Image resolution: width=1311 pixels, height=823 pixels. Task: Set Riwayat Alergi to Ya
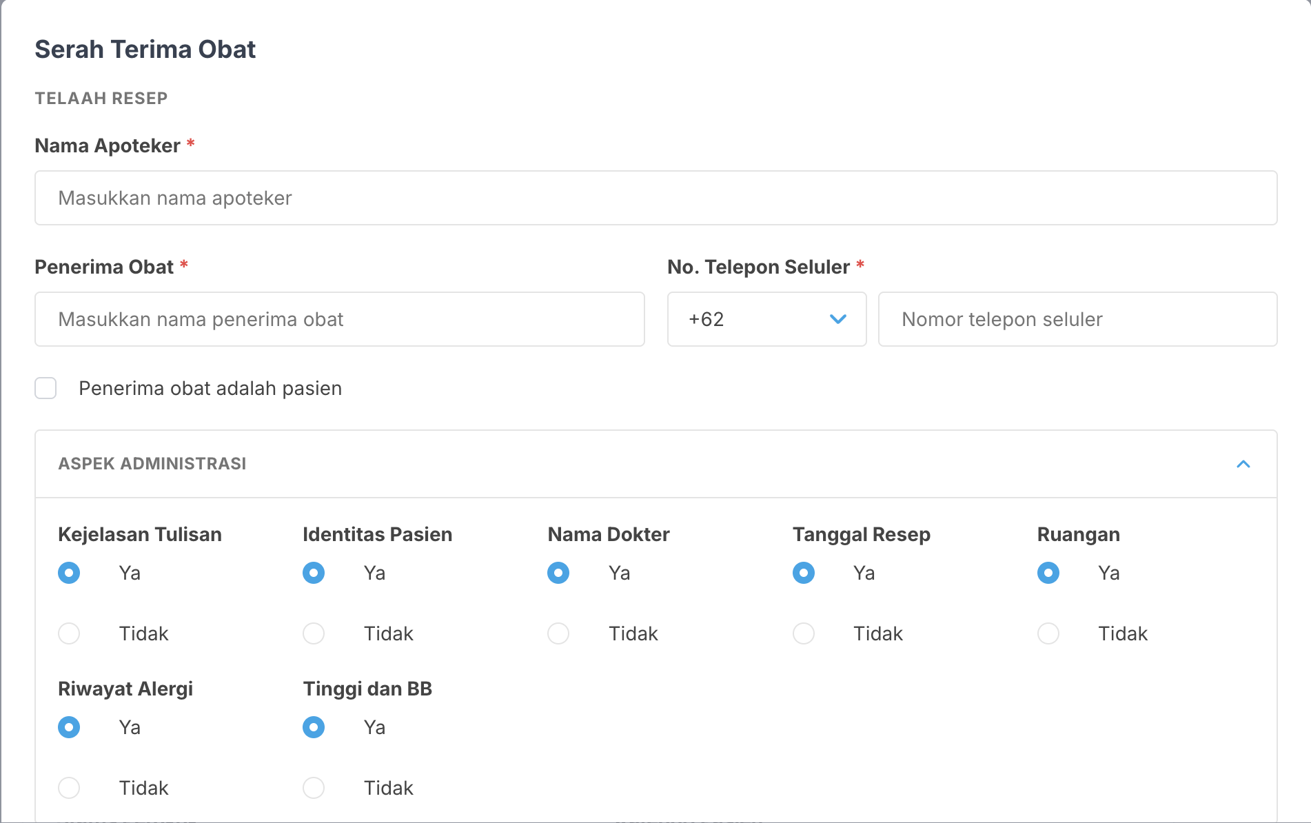(69, 727)
